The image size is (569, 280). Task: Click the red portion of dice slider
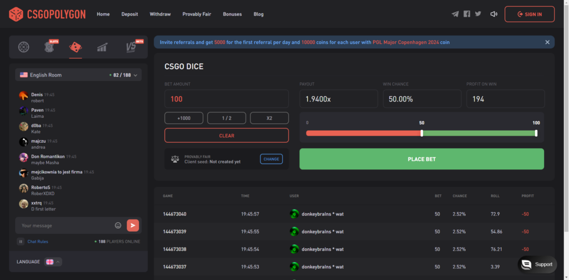pyautogui.click(x=363, y=133)
